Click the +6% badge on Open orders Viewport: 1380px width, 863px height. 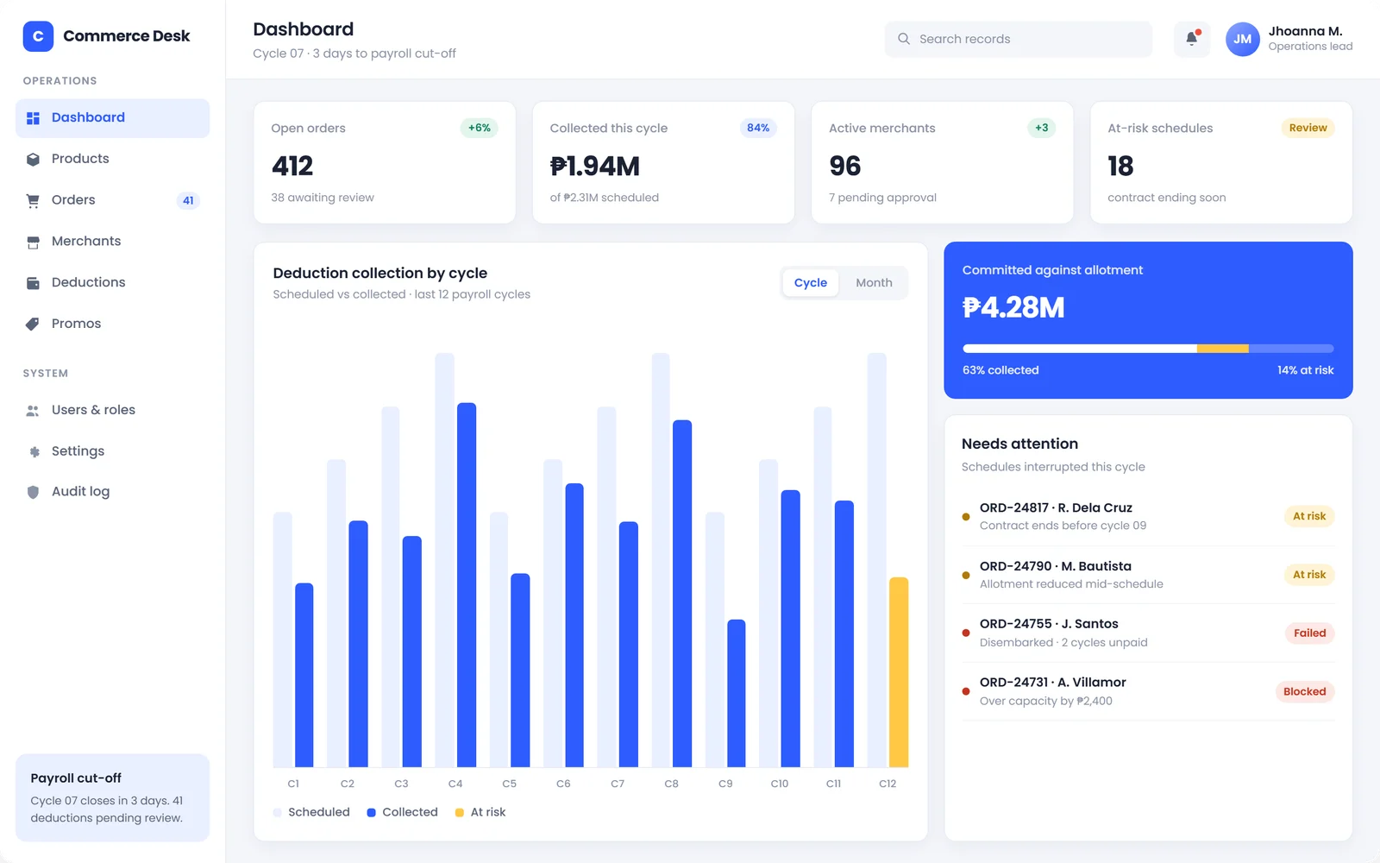[x=479, y=128]
